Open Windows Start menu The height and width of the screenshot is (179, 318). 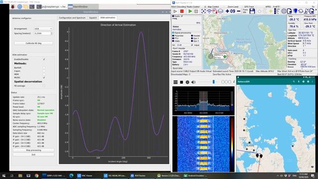click(4, 176)
